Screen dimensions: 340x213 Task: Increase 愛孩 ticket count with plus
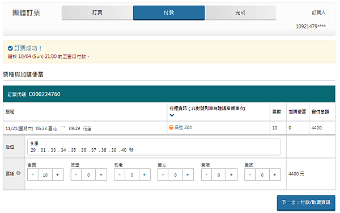coord(275,174)
